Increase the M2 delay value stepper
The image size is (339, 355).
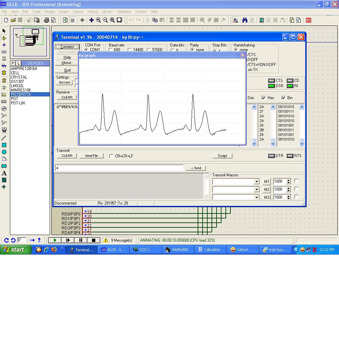pyautogui.click(x=289, y=188)
